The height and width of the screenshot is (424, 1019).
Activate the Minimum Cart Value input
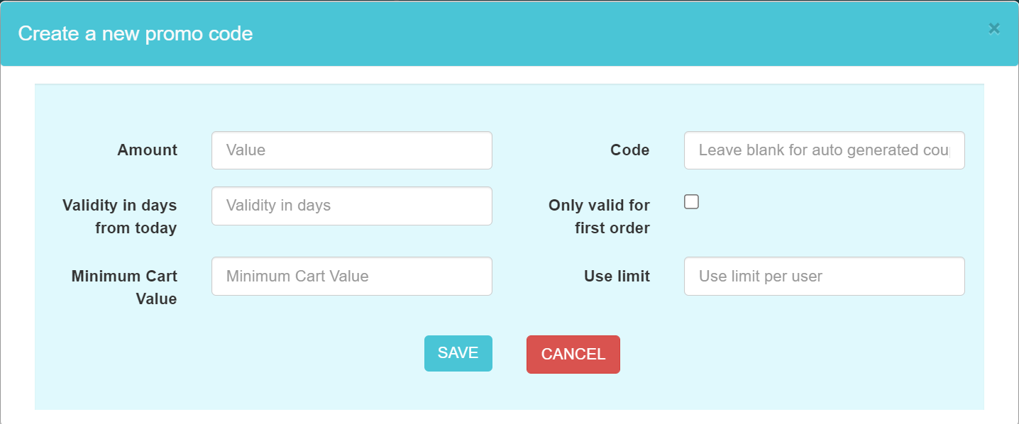[x=352, y=276]
